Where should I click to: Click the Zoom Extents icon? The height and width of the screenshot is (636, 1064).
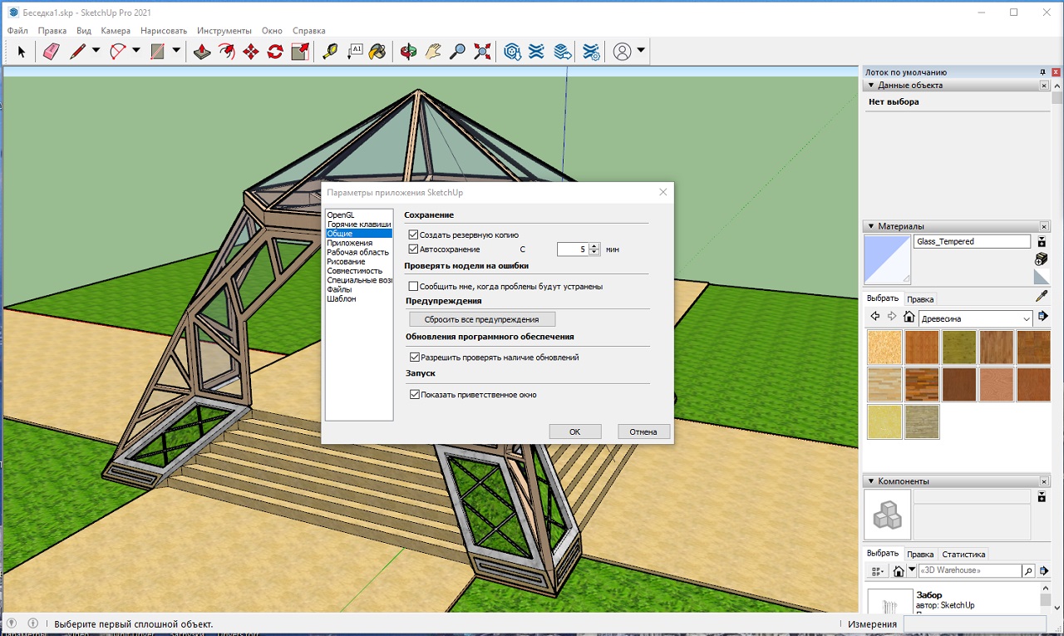tap(482, 52)
